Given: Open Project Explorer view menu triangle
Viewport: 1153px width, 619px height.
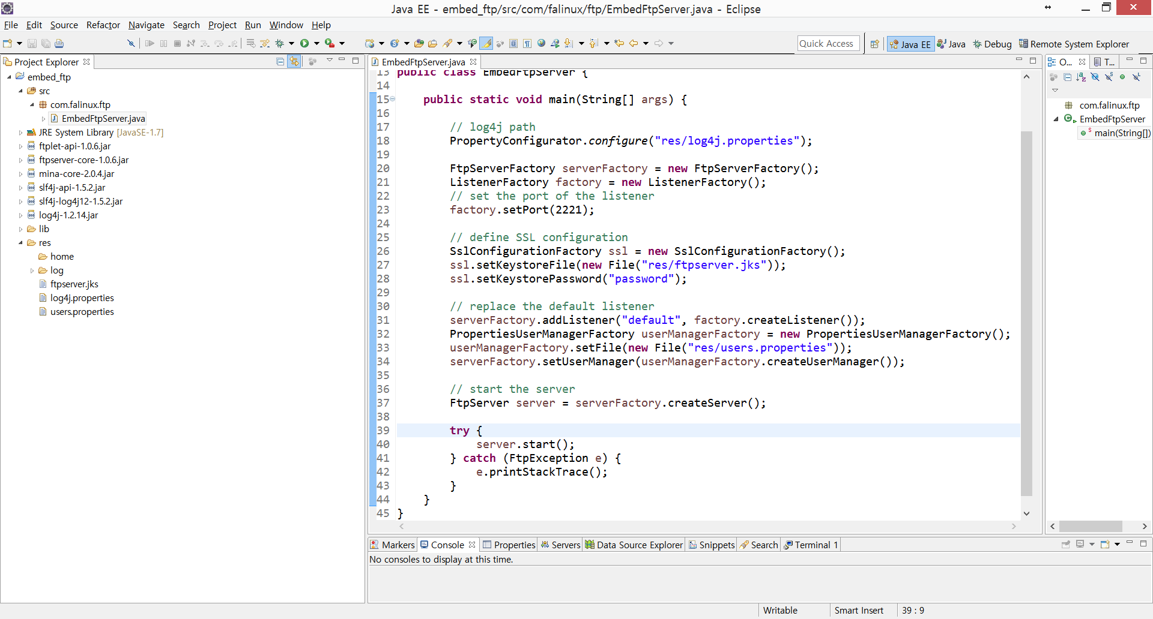Looking at the screenshot, I should [330, 61].
